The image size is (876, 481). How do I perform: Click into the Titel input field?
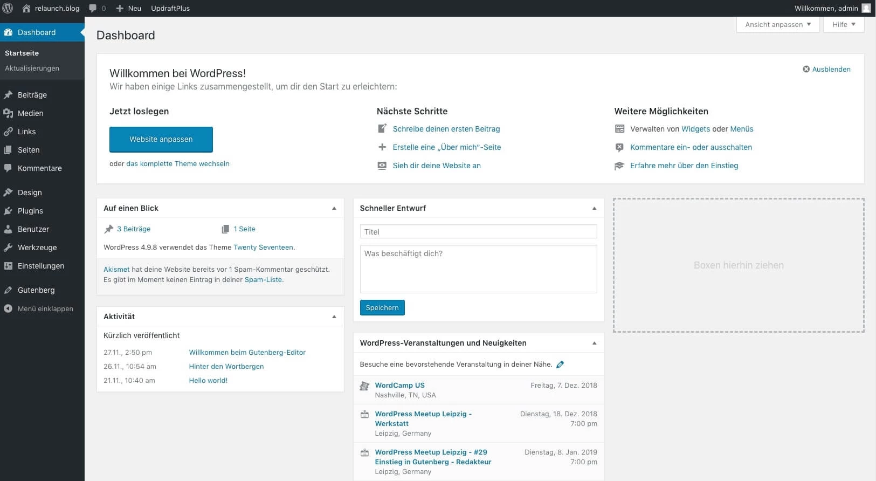tap(478, 232)
